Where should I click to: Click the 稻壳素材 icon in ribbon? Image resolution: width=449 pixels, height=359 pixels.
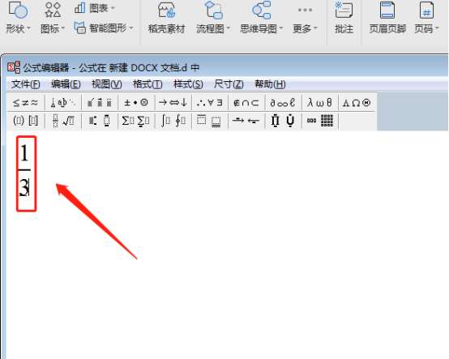[x=167, y=10]
